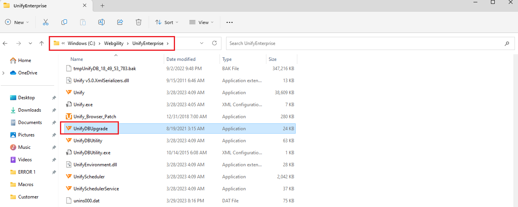Click the Paste clipboard icon
Viewport: 518px width, 207px height.
coord(83,22)
